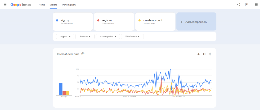Expand the All categories dropdown
Viewport: 260px width, 110px height.
(x=108, y=36)
